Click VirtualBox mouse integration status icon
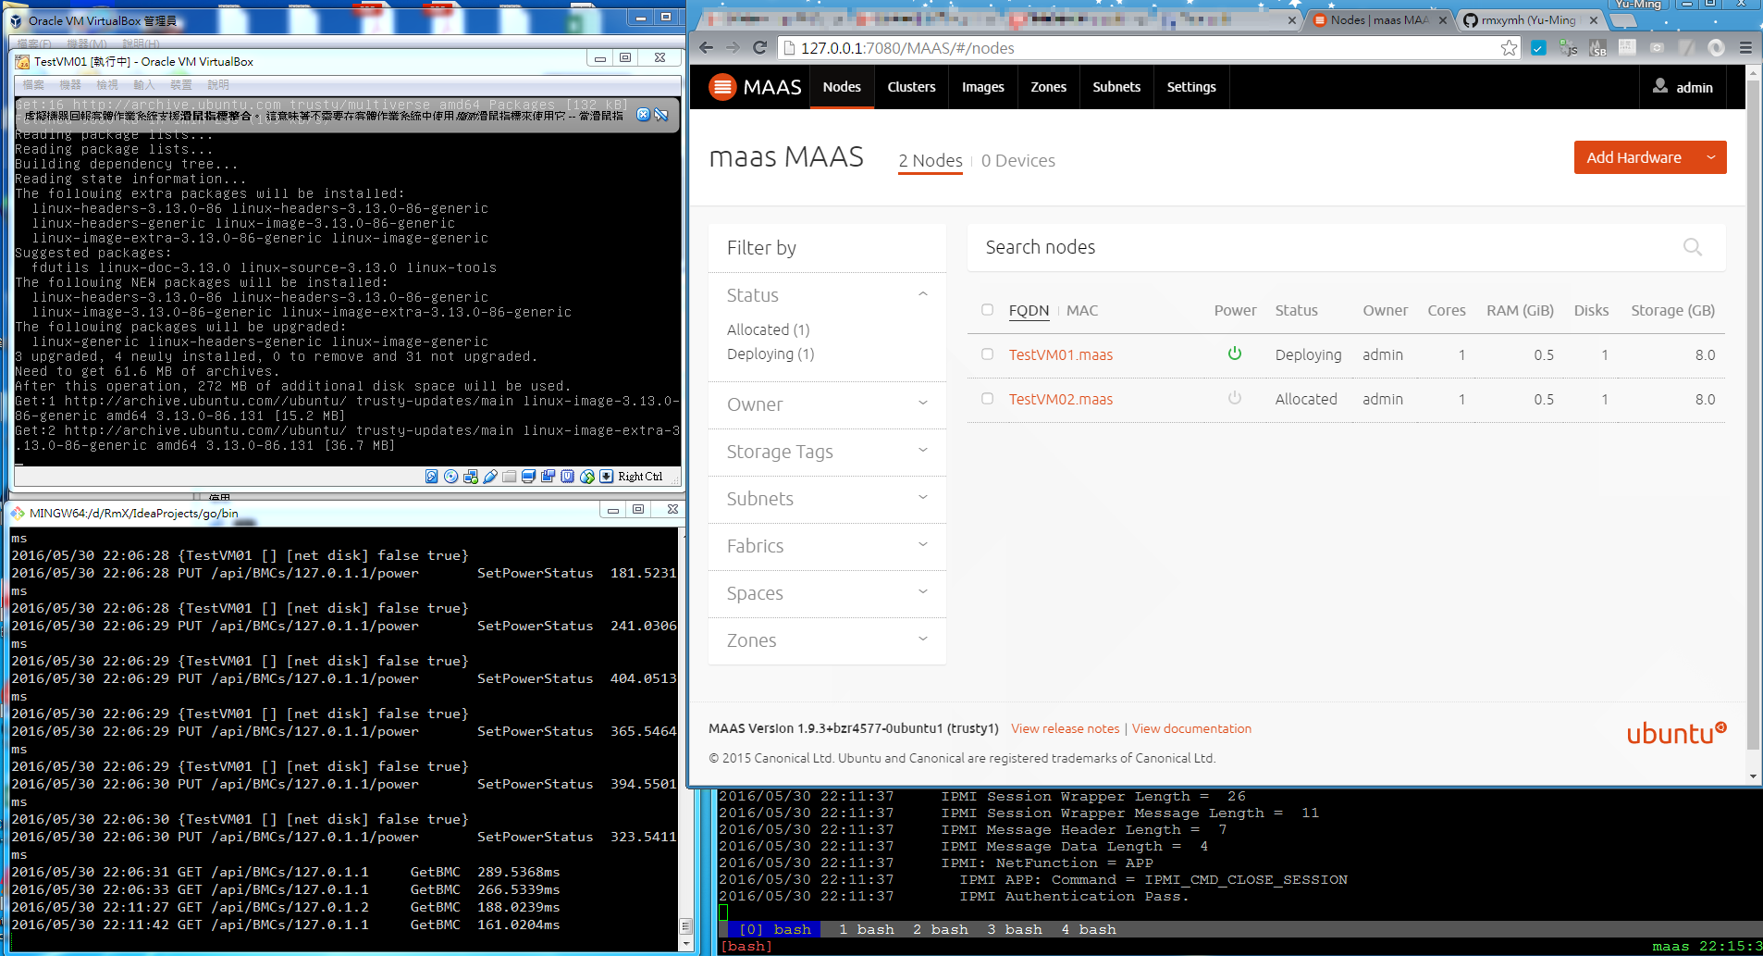 [586, 477]
